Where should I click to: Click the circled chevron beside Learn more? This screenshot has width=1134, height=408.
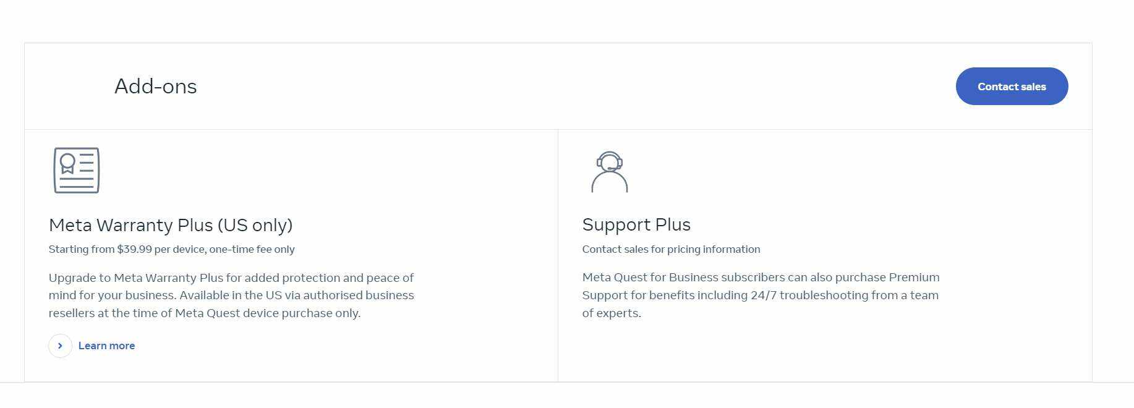click(x=60, y=346)
